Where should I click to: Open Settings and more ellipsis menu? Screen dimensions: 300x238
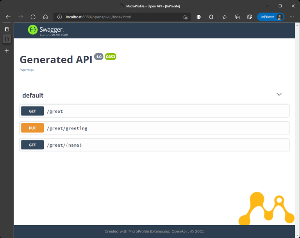(x=292, y=17)
